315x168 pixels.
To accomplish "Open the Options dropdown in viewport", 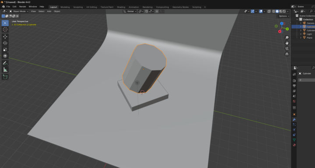I will point(284,16).
